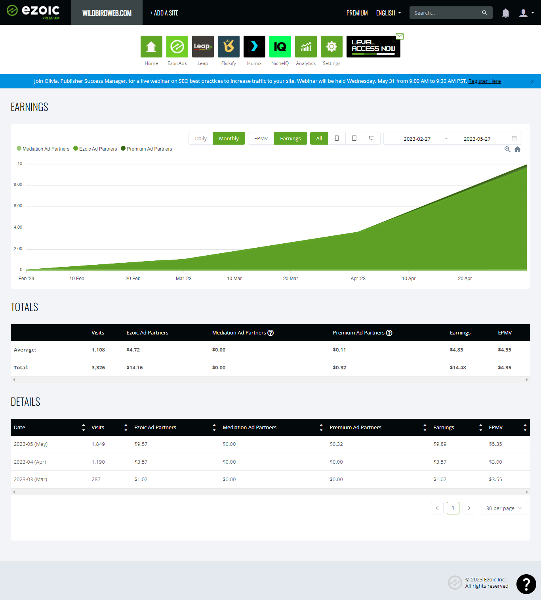
Task: Click the 2023-04 (Apr) row date
Action: click(x=30, y=462)
